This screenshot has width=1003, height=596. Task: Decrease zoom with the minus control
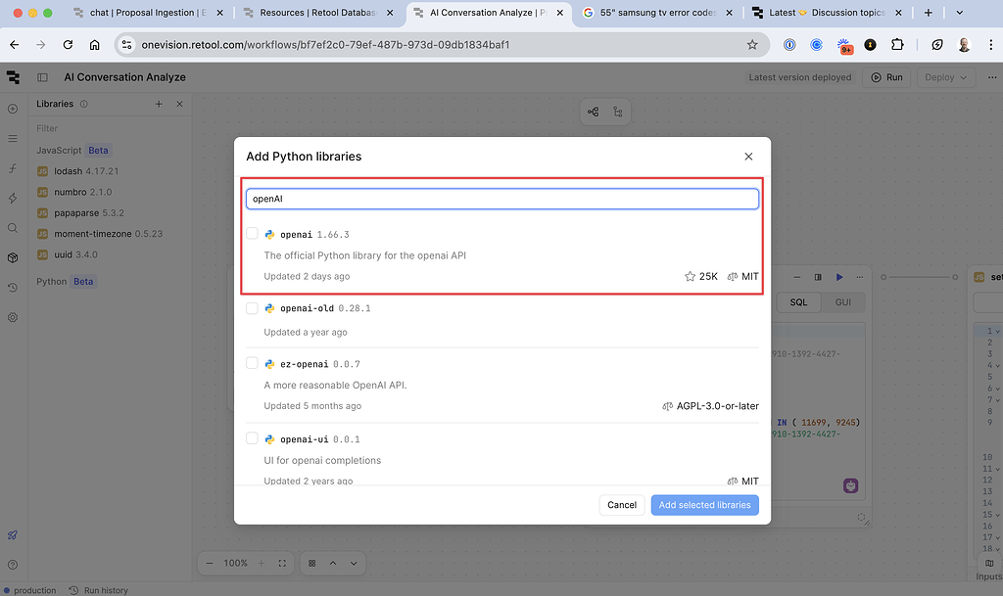(210, 563)
